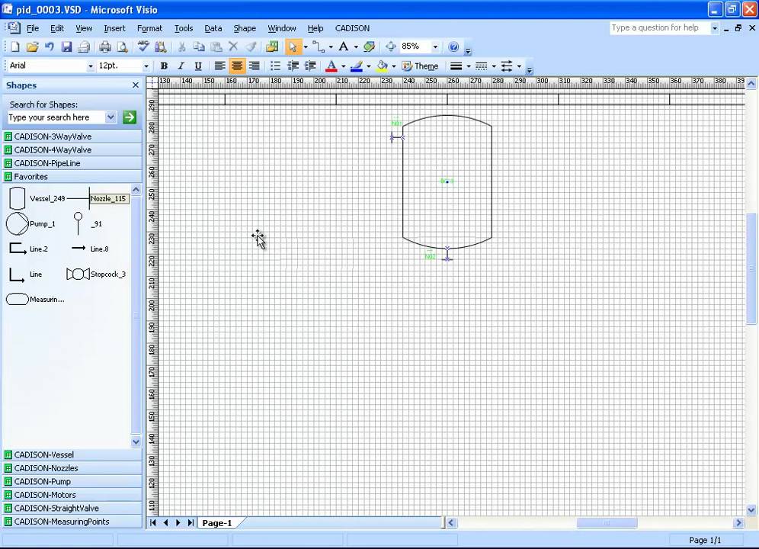This screenshot has width=759, height=549.
Task: Open the zoom level dropdown (85%)
Action: [x=435, y=47]
